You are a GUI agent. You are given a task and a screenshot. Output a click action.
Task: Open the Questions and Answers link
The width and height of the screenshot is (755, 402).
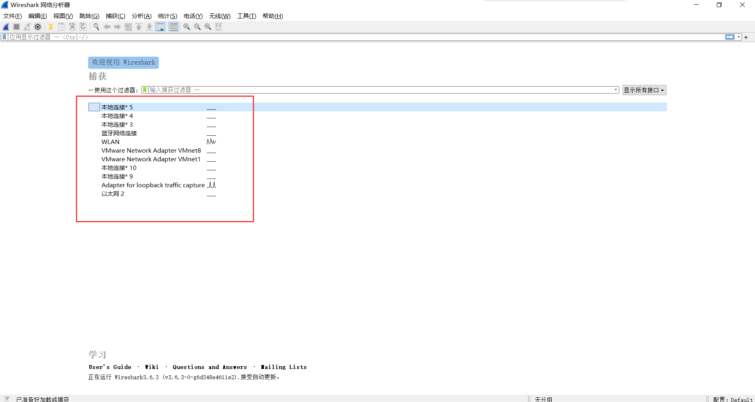click(210, 367)
